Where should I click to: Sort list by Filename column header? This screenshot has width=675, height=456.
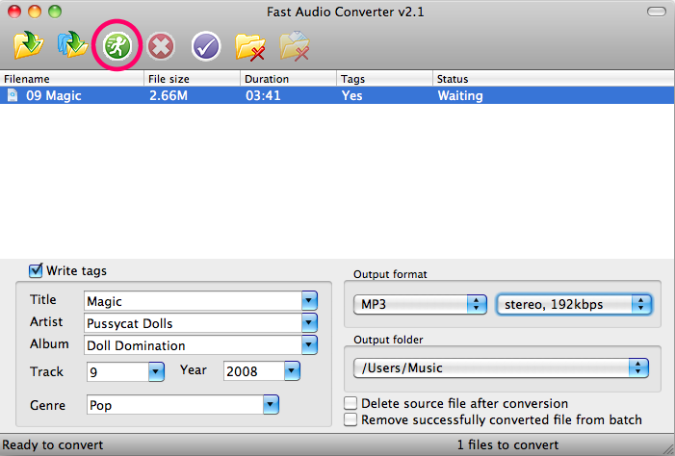click(x=72, y=79)
